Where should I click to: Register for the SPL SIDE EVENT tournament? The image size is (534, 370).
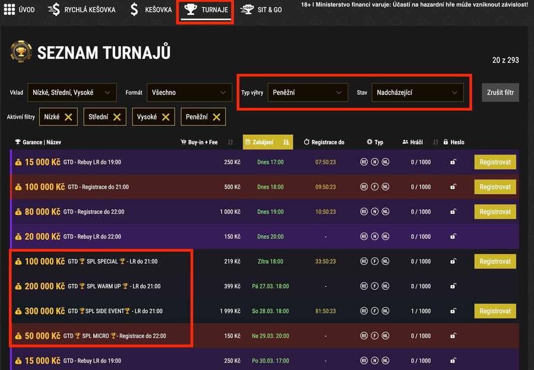495,311
